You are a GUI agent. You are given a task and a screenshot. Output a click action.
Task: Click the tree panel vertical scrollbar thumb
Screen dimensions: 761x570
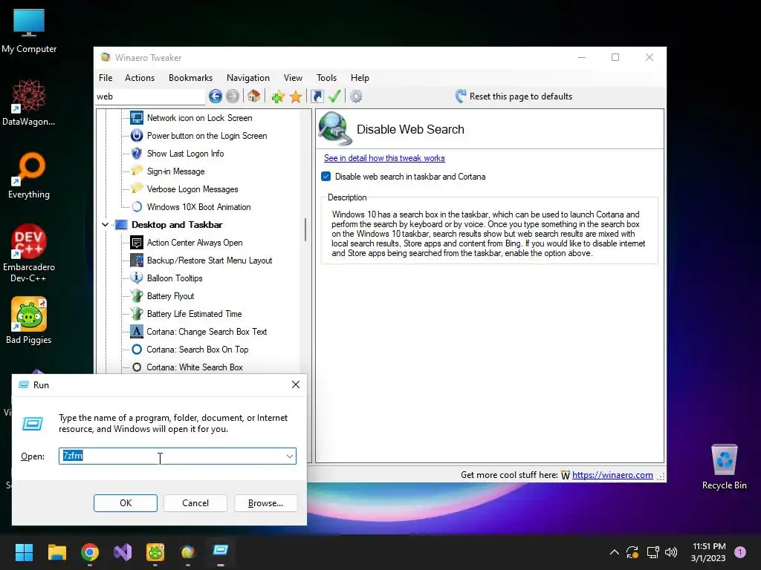305,230
